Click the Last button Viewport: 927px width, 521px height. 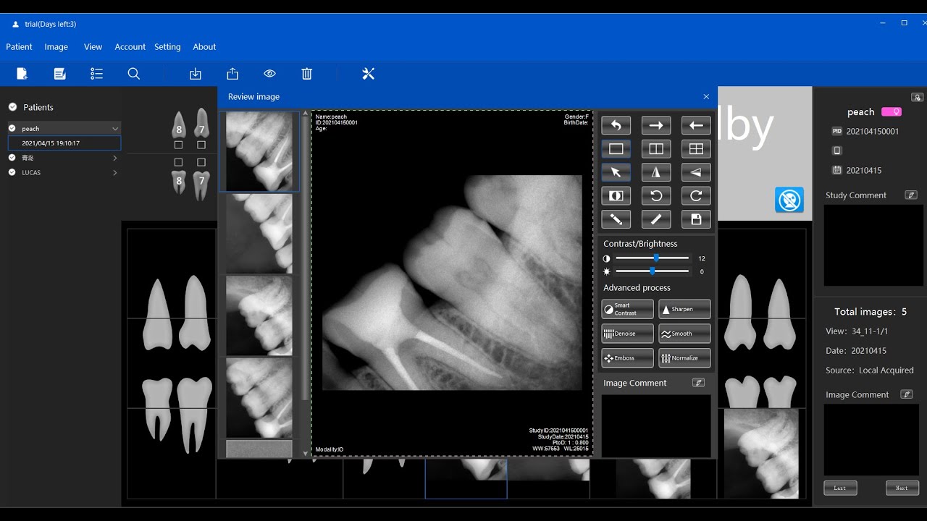tap(840, 488)
